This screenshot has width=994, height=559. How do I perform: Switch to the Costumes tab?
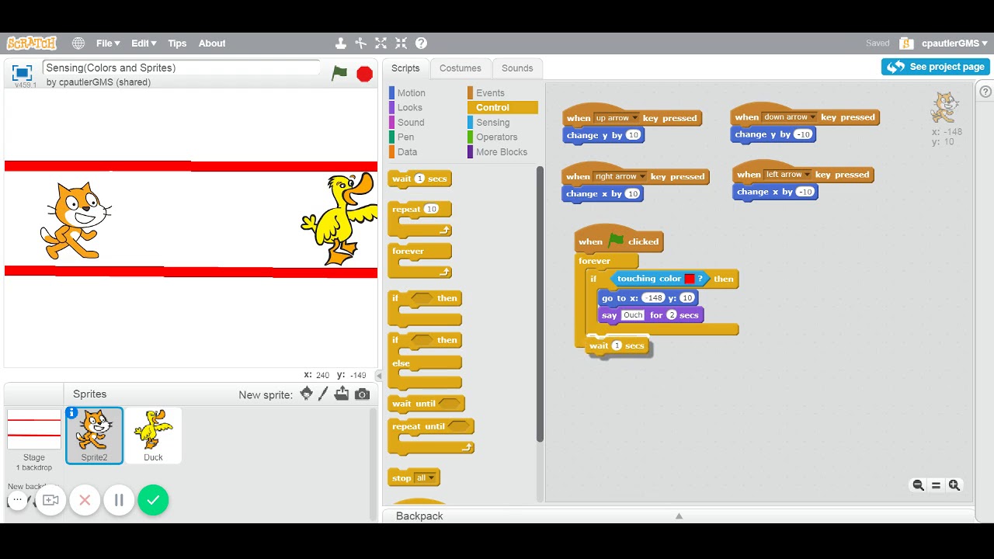tap(461, 68)
